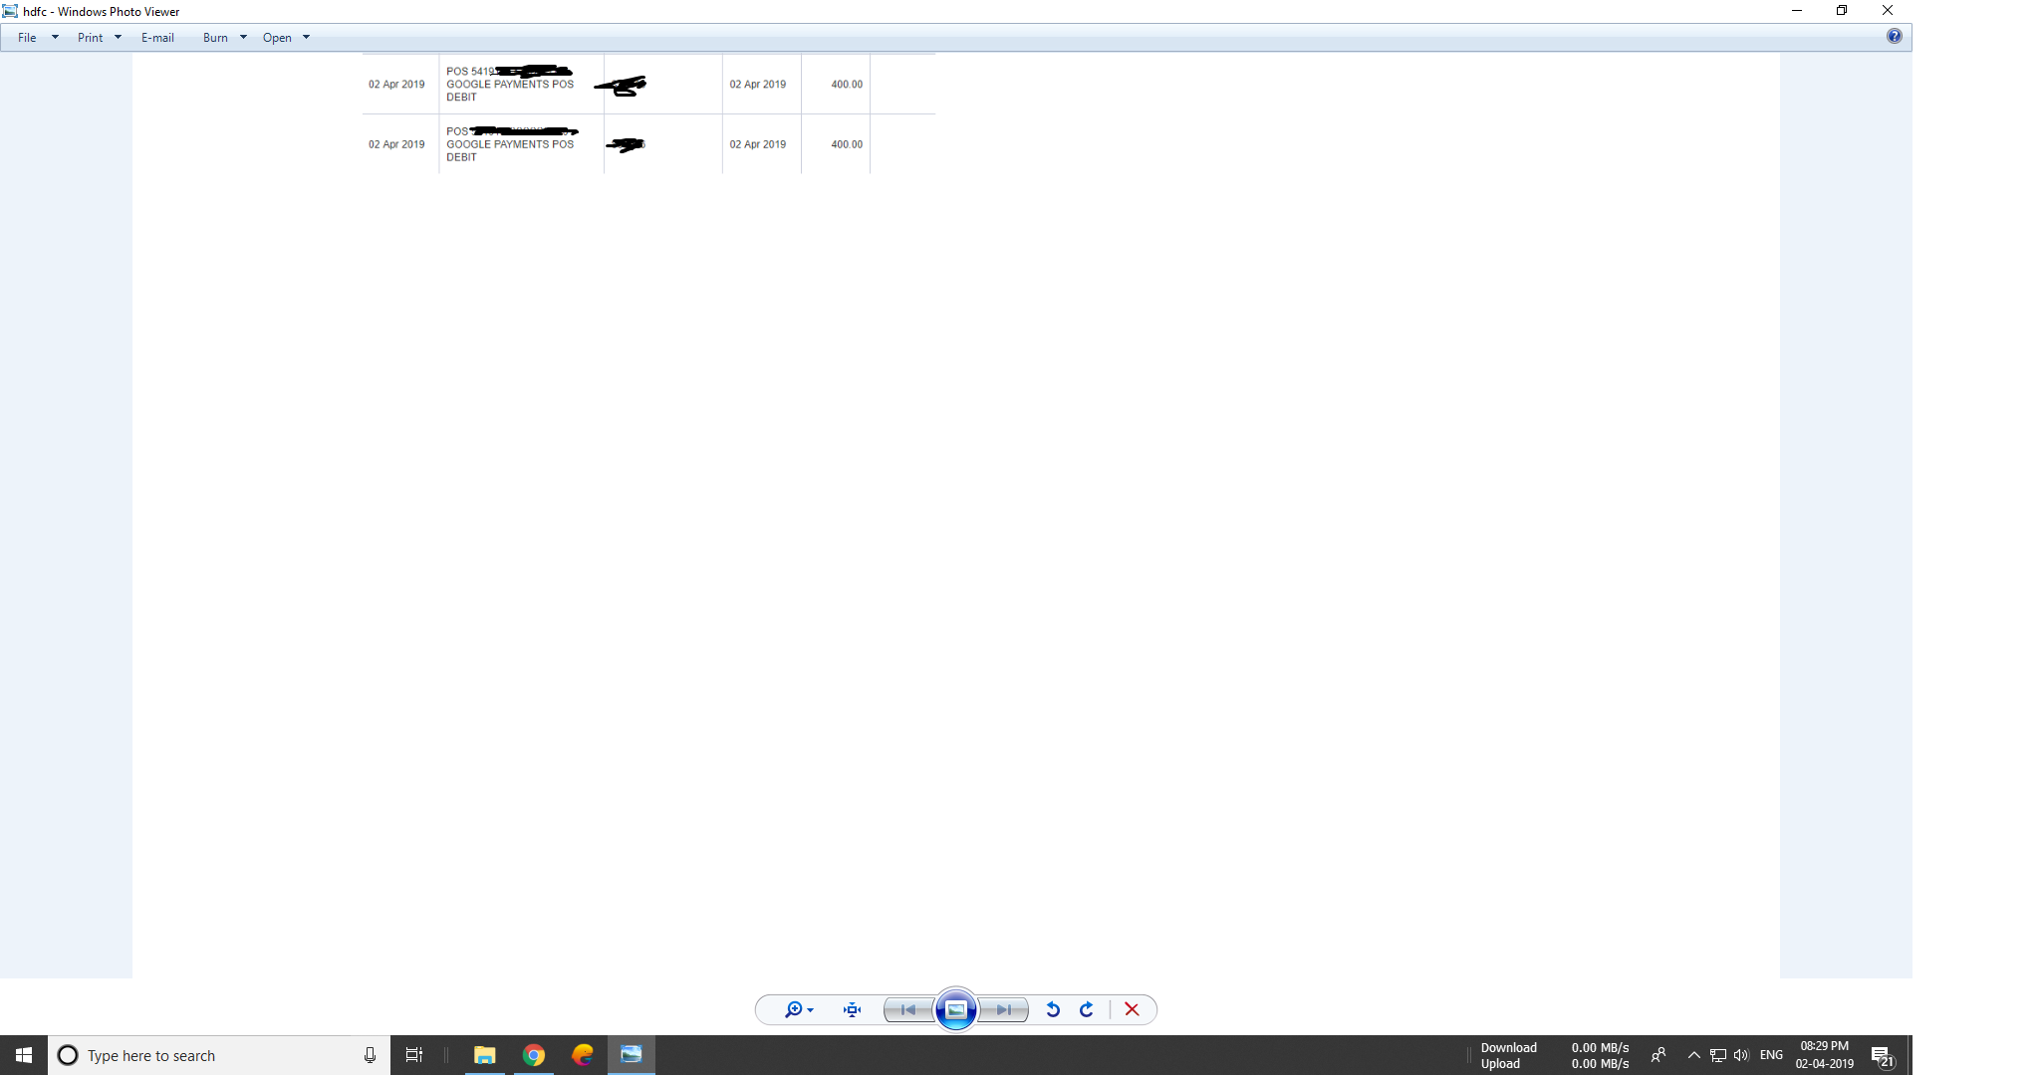Open the zoom magnifier control
This screenshot has width=2040, height=1075.
coord(799,1009)
